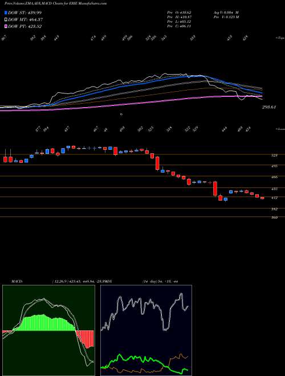285x376 pixels.
Task: Click the last red candlestick on the price chart
Action: [x=262, y=198]
